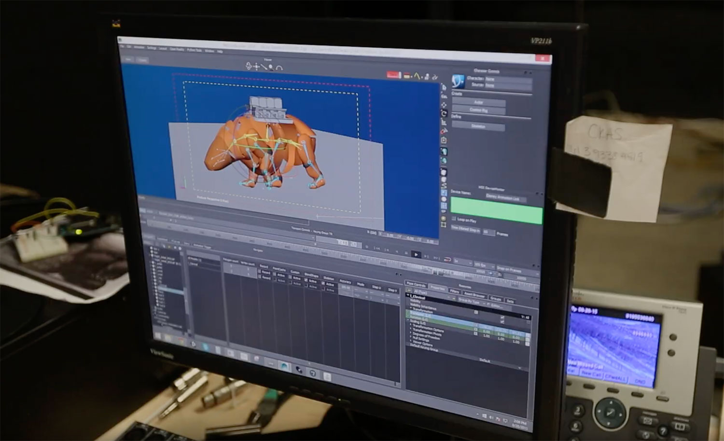Click the character figure icon above viewer
Image resolution: width=724 pixels, height=441 pixels.
pos(427,76)
